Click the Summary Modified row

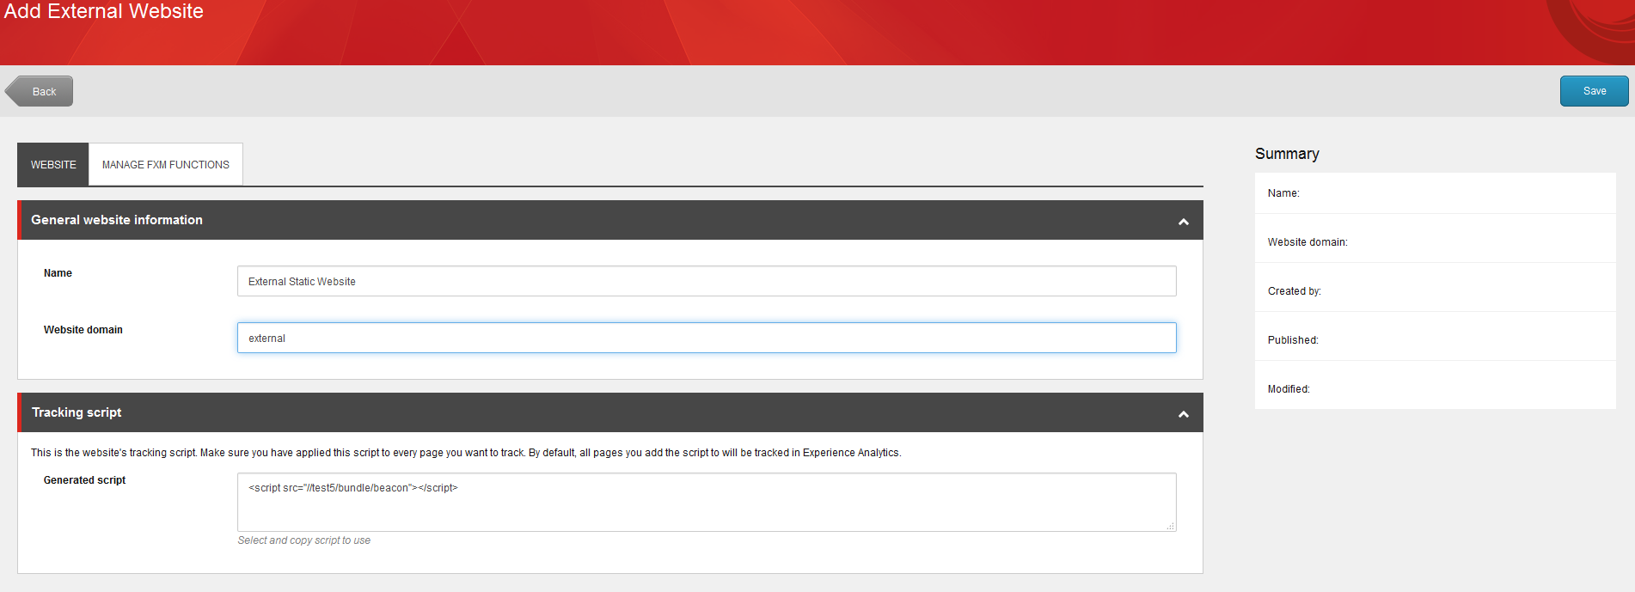coord(1434,389)
